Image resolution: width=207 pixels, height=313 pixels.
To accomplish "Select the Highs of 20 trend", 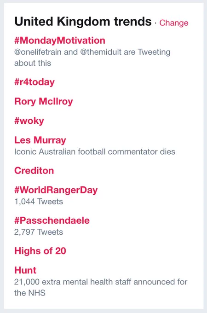I will click(x=40, y=251).
